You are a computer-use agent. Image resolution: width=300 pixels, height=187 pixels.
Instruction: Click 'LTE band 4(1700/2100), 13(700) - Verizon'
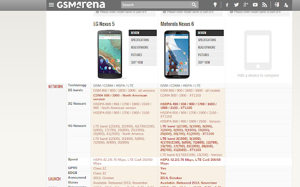coord(191,155)
